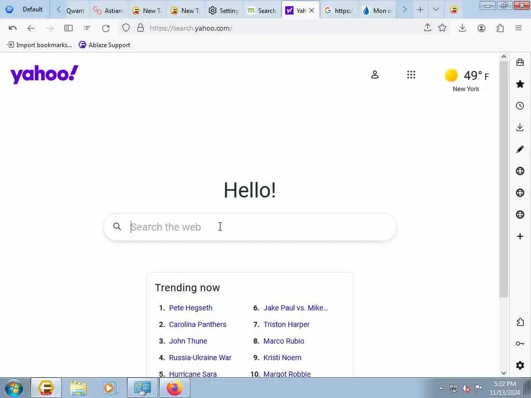Open Windows Start menu
Screen dimensions: 531x398
point(14,388)
